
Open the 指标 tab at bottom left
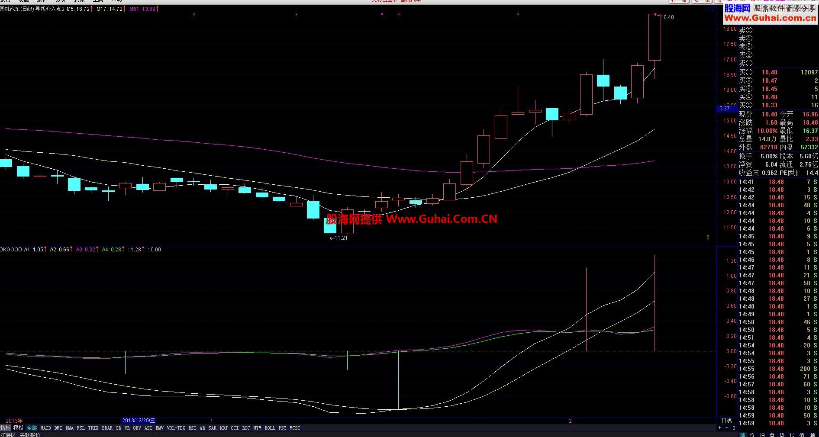(5, 428)
